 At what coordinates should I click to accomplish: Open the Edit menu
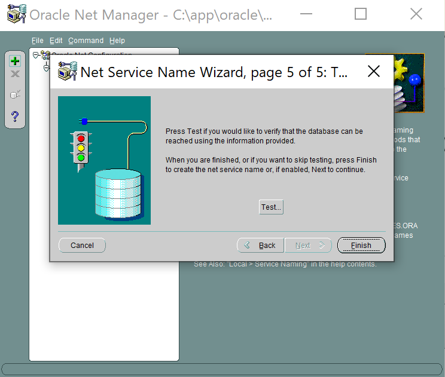[56, 41]
